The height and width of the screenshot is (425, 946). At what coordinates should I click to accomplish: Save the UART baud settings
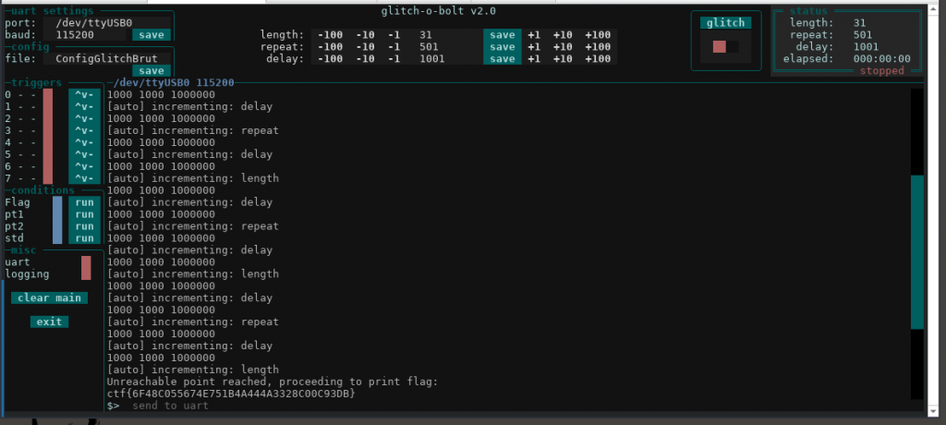[151, 35]
